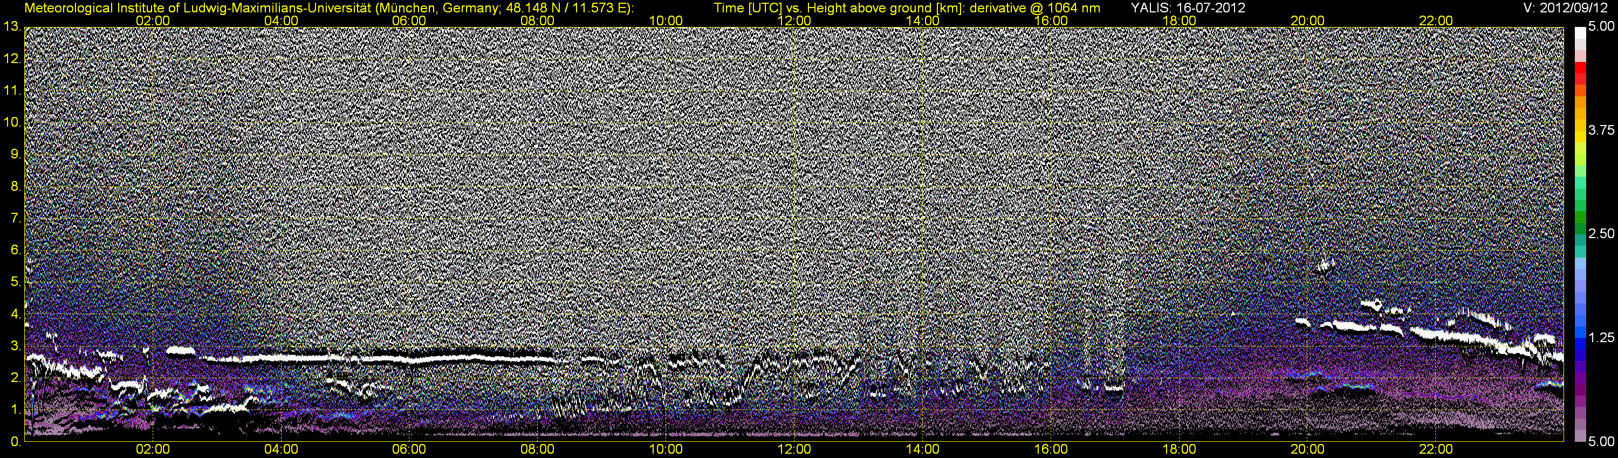Click the 08:00 label on top axis
This screenshot has height=458, width=1618.
pyautogui.click(x=538, y=20)
